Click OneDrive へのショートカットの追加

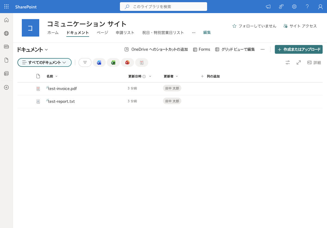[156, 49]
